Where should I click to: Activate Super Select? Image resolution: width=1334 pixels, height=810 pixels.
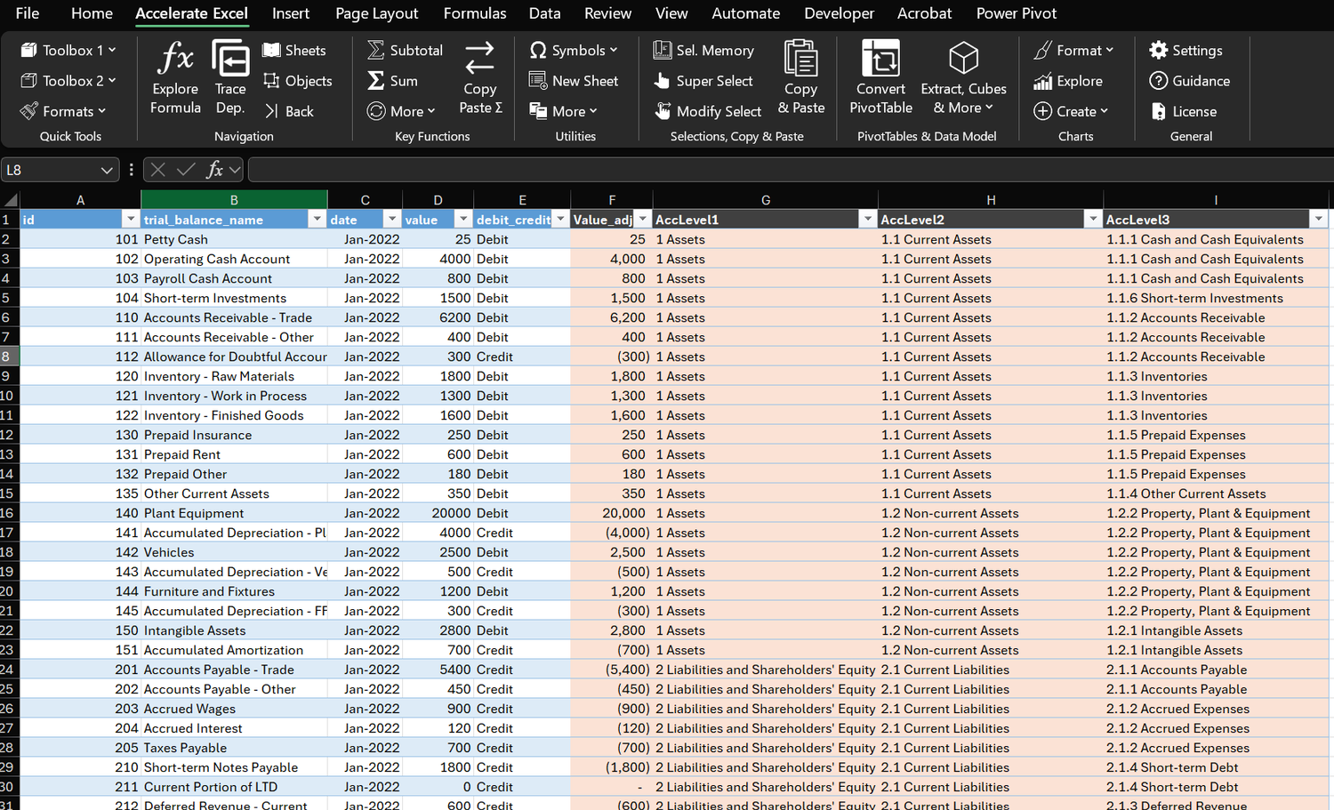[x=705, y=80]
